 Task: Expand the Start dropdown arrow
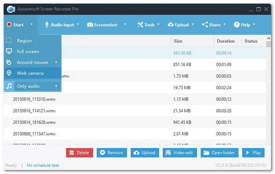32,24
